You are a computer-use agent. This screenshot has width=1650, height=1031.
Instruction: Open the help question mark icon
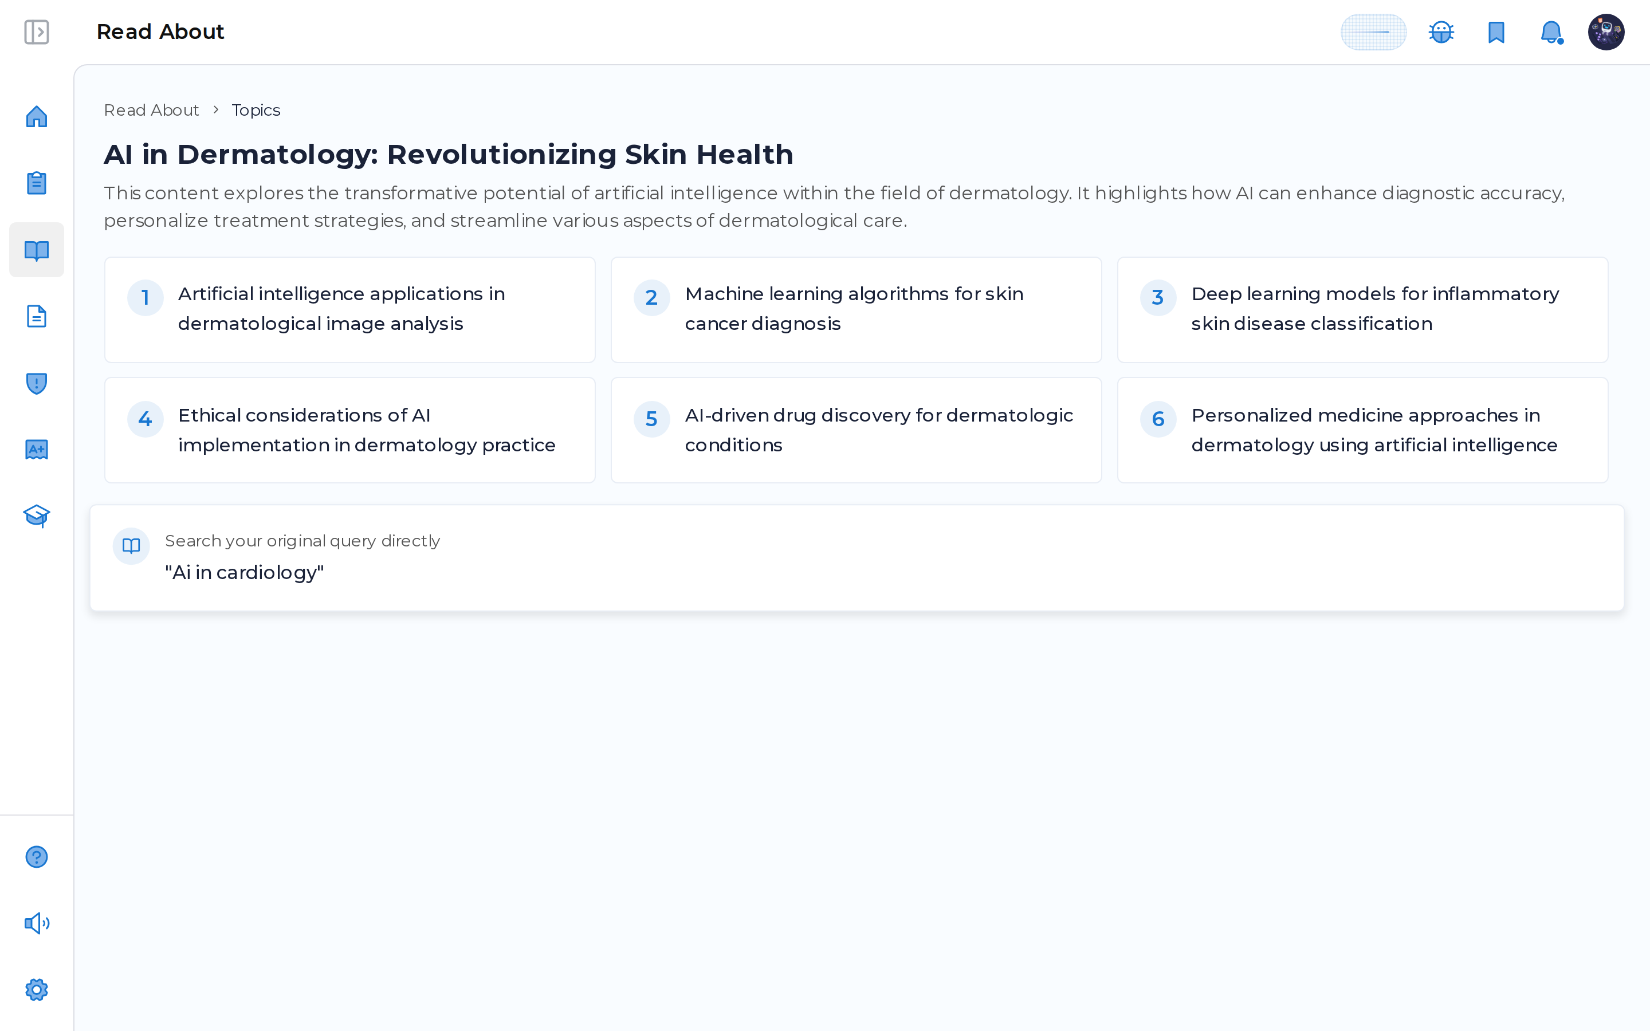pos(36,856)
